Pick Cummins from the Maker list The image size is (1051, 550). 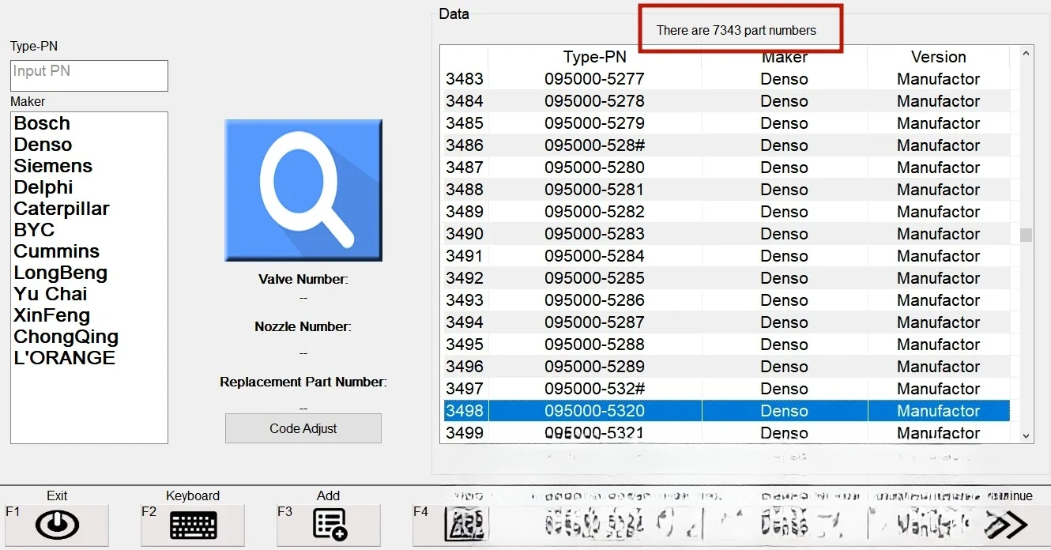click(57, 251)
